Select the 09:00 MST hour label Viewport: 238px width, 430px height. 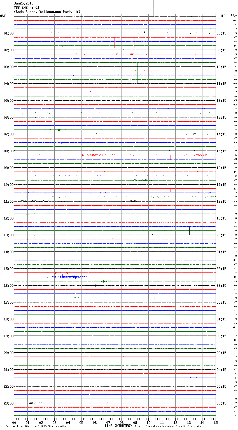(9, 168)
